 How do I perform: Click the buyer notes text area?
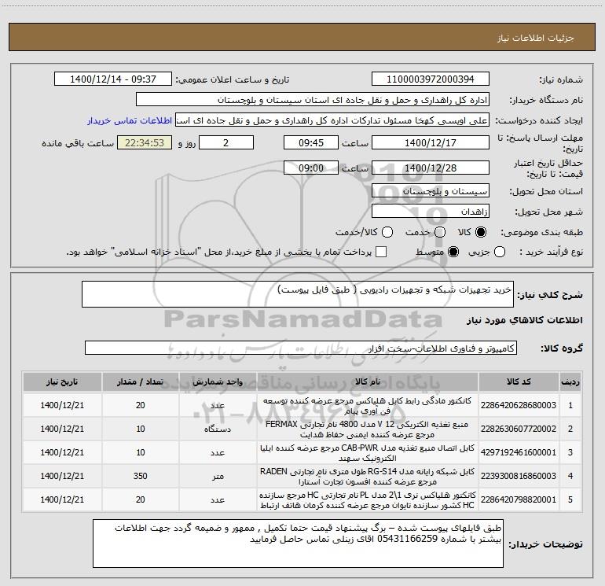tap(298, 544)
